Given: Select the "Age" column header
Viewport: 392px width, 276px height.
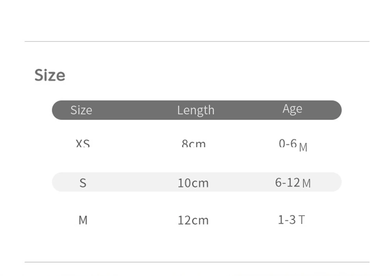Looking at the screenshot, I should pyautogui.click(x=292, y=109).
